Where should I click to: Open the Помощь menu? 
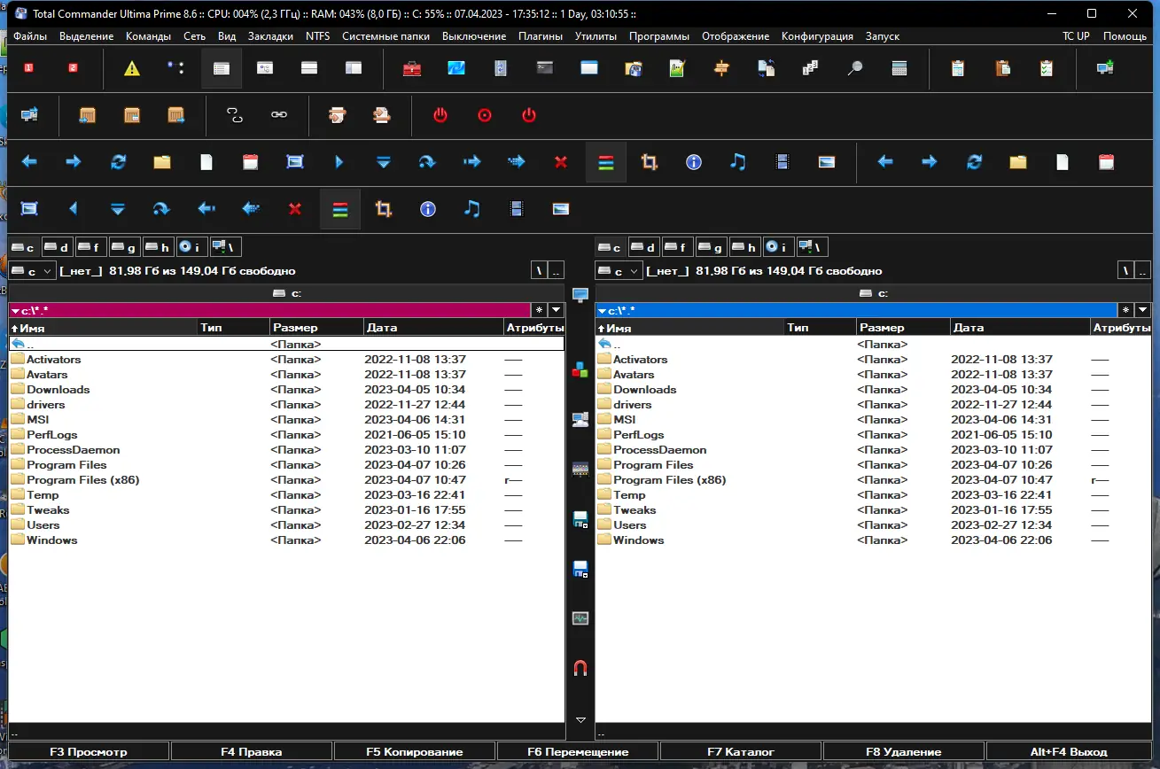(x=1125, y=36)
